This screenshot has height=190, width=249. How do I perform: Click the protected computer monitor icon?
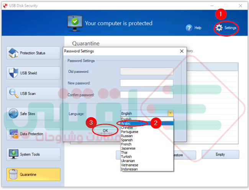click(75, 23)
